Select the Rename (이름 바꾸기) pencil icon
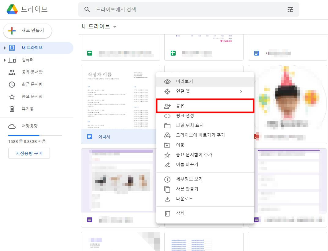 [167, 164]
